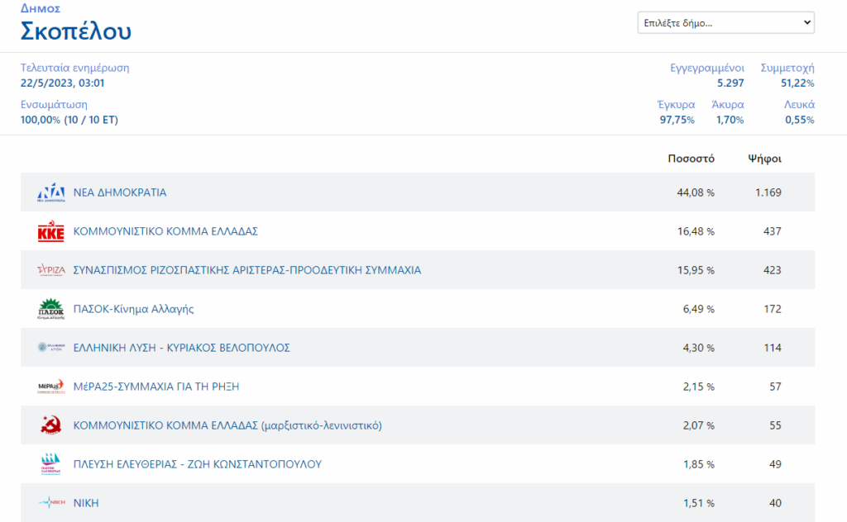847x522 pixels.
Task: Open the ΚΟΜΜΟΥΝΙΣΤΙΚΟ ΚΟΜΜΑ ΕΛΛΑΔΑΣ link
Action: 165,231
